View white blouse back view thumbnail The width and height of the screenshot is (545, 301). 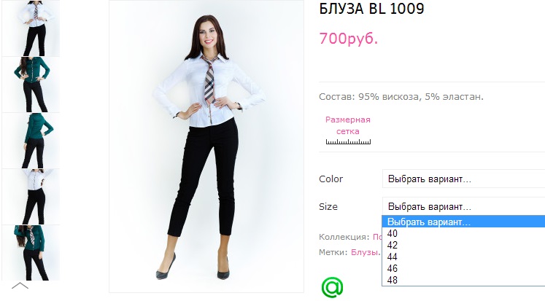tap(31, 197)
